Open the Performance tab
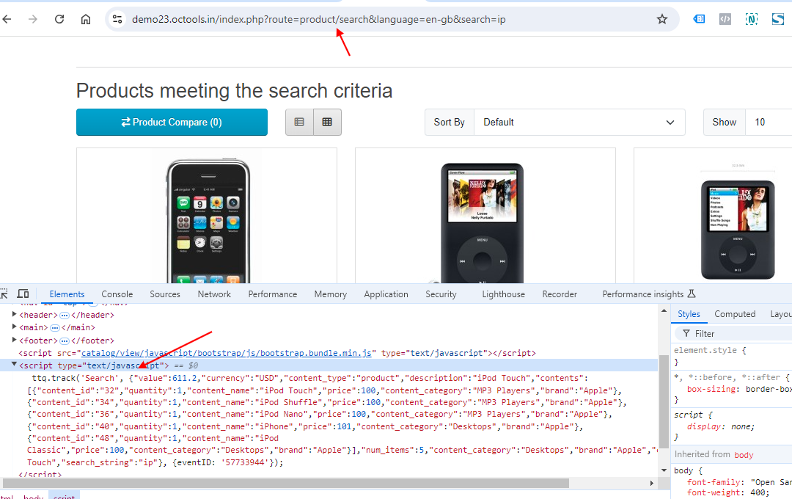The image size is (792, 499). pos(273,294)
